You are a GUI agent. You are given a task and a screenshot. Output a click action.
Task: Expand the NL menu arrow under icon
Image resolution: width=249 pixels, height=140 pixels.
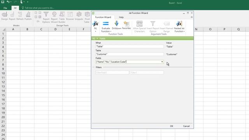(95, 31)
